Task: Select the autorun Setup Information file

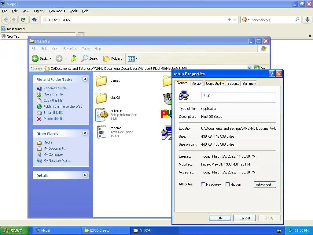Action: [116, 115]
